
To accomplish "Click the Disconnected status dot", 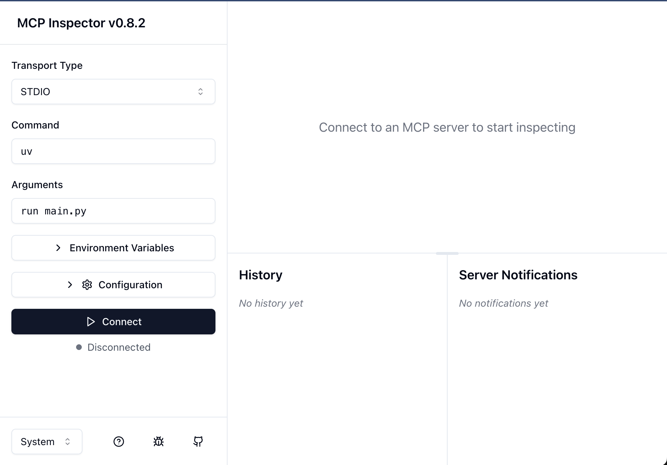I will point(79,347).
